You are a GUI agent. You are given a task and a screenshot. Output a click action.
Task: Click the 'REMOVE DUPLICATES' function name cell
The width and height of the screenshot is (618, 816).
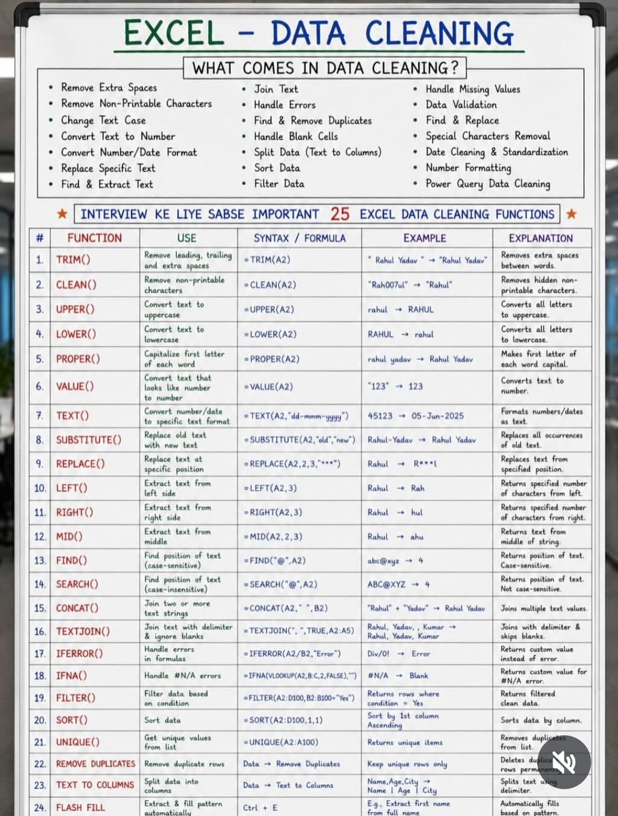click(x=95, y=764)
